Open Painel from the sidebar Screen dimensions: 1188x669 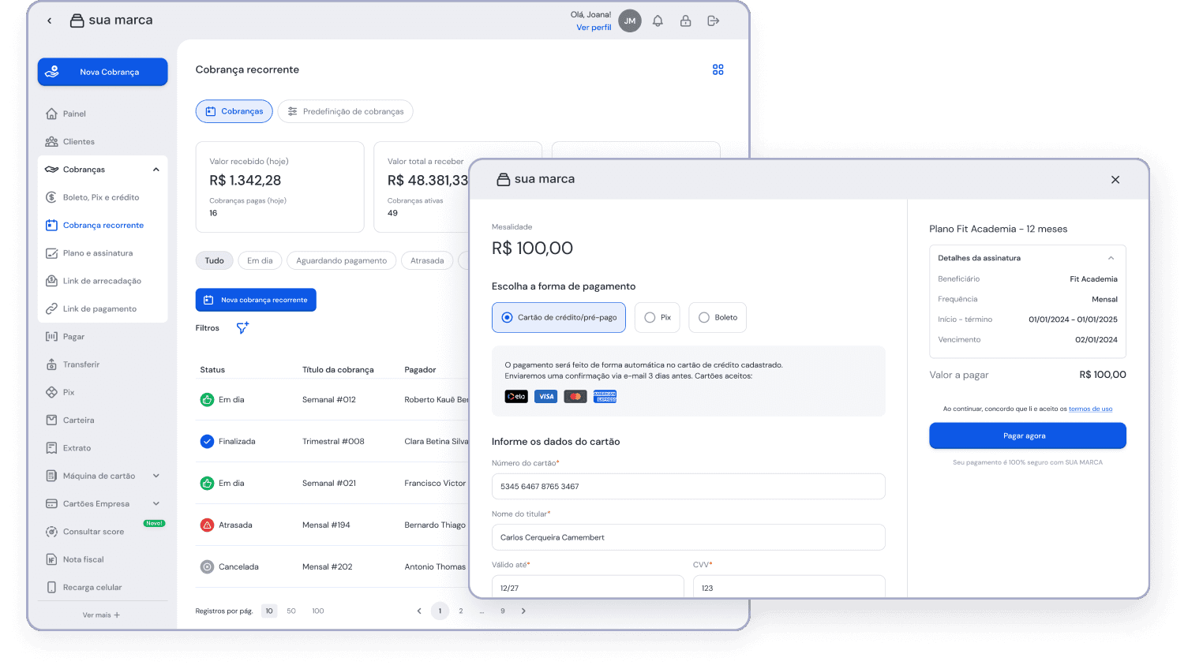(74, 114)
